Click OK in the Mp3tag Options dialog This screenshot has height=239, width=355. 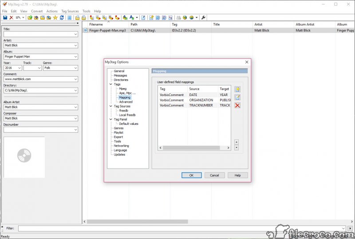(x=191, y=175)
